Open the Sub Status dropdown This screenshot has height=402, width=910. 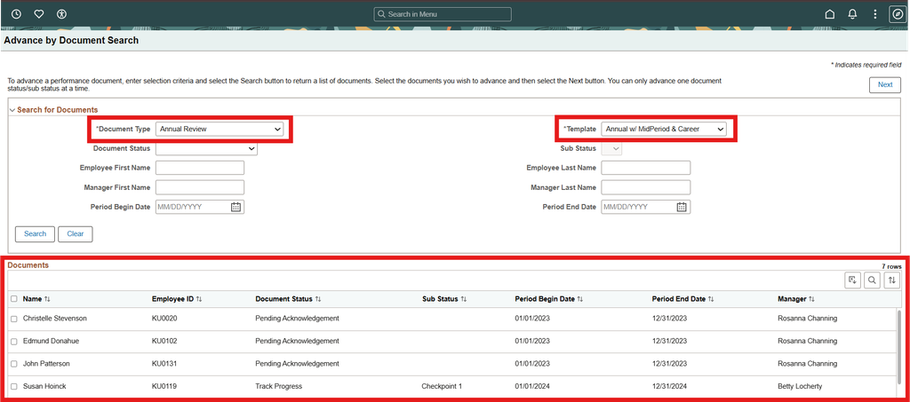click(611, 149)
